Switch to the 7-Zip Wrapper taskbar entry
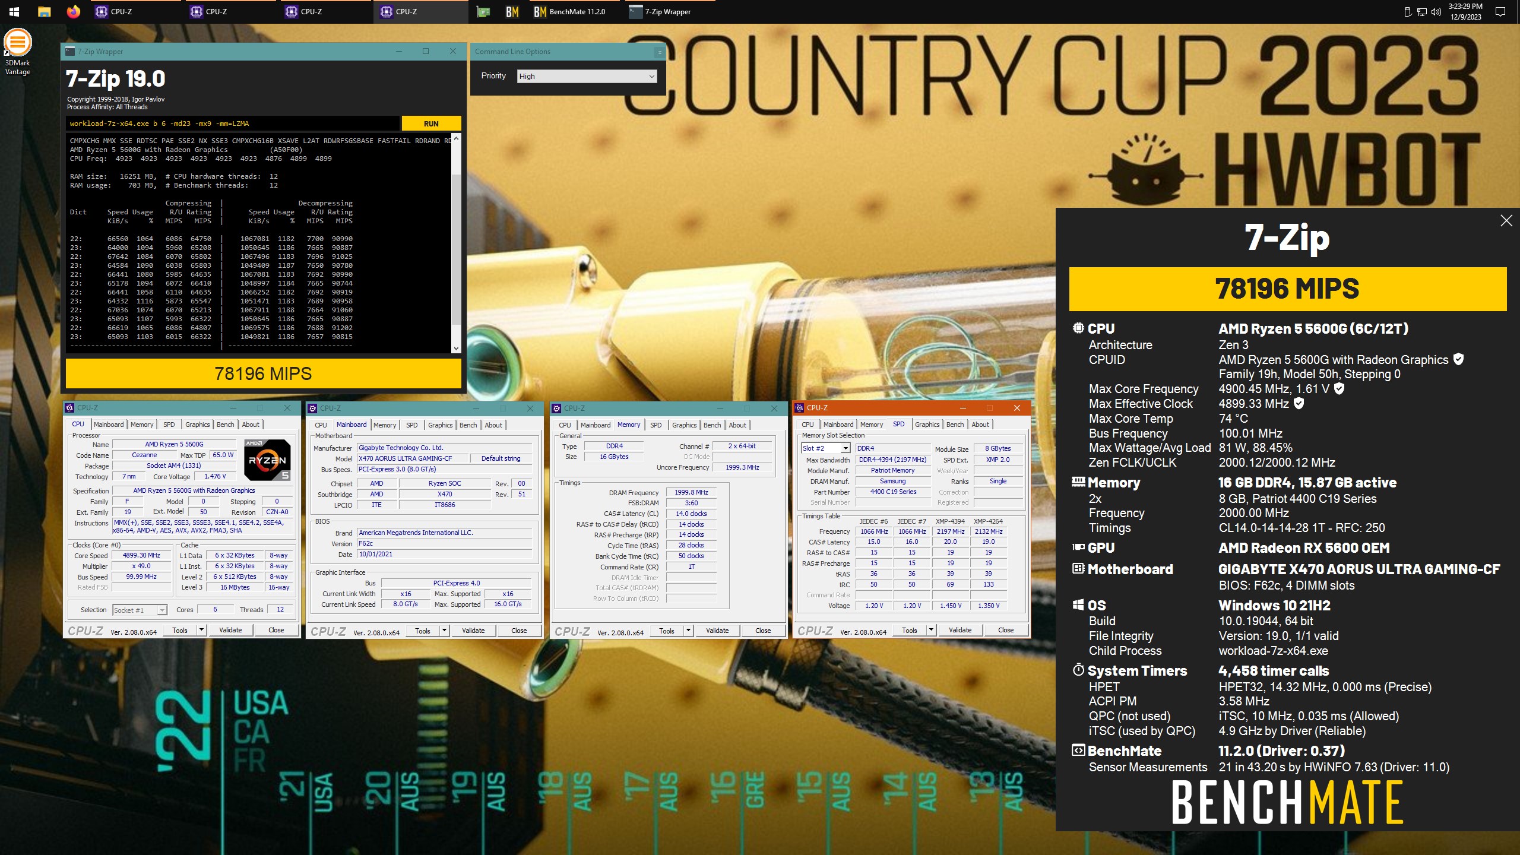The height and width of the screenshot is (855, 1520). point(670,11)
